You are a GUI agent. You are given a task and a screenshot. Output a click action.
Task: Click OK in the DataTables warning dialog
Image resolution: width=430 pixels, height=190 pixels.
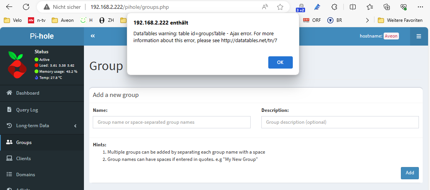(x=280, y=62)
